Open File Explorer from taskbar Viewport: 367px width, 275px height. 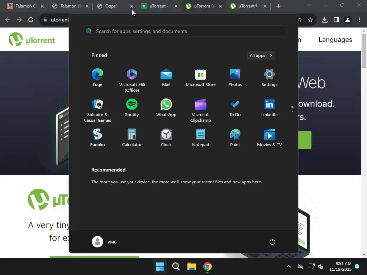tap(192, 266)
